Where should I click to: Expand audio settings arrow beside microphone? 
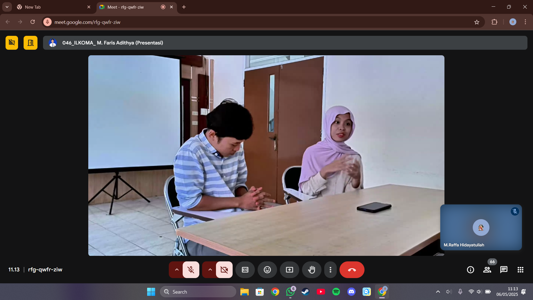[x=177, y=270]
